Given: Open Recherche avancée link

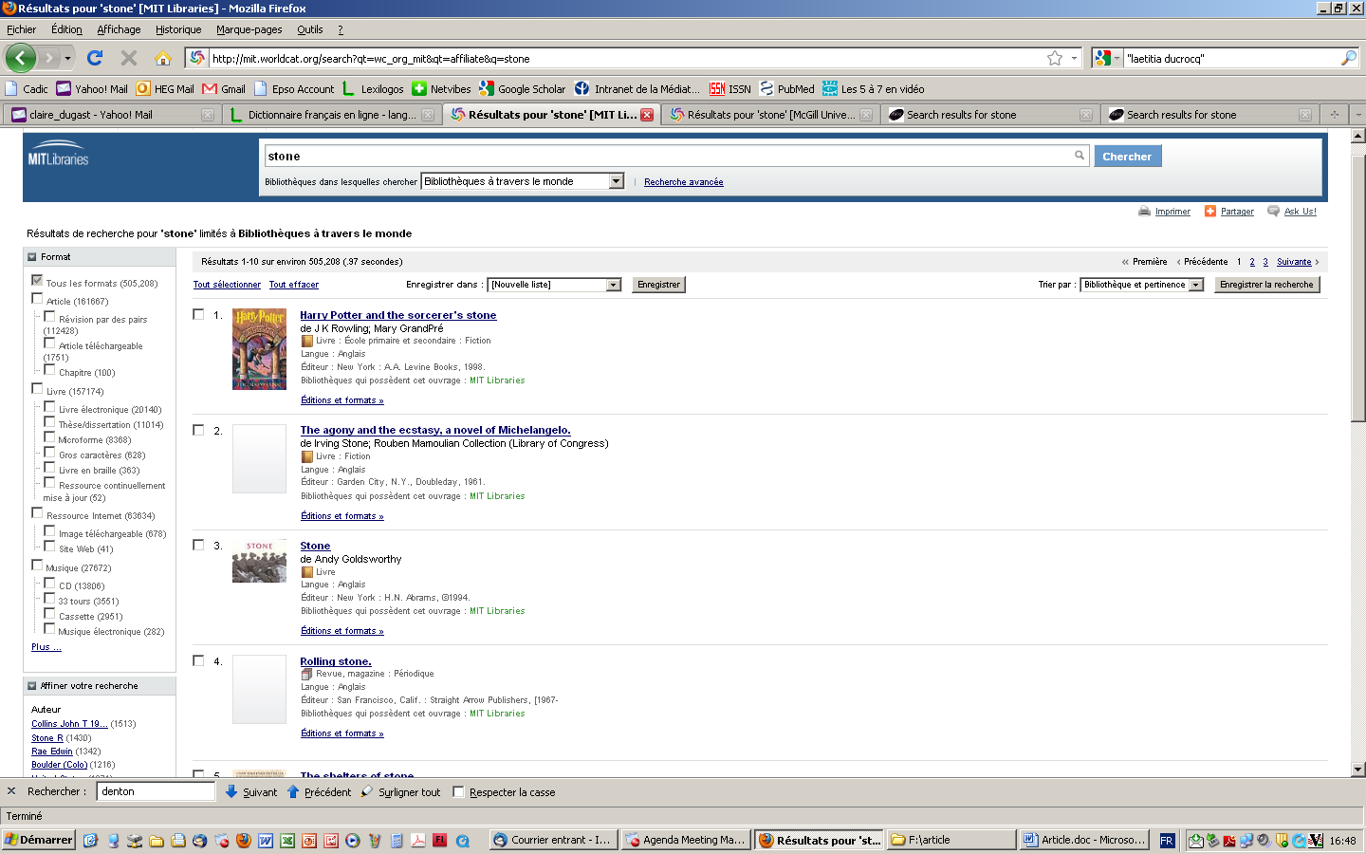Looking at the screenshot, I should tap(683, 182).
